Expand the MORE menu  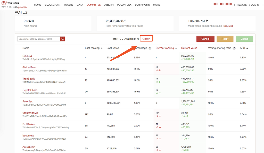[156, 5]
